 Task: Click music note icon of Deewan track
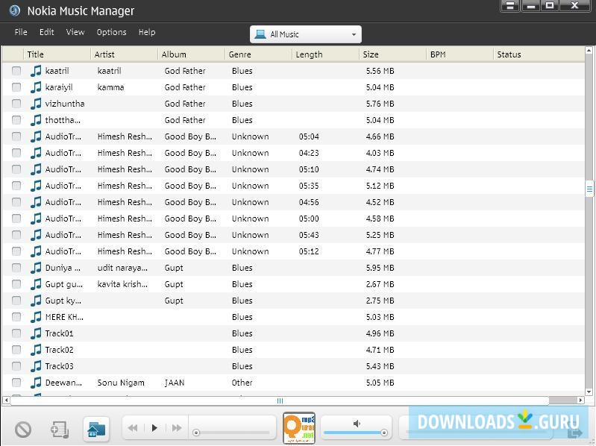(x=36, y=382)
